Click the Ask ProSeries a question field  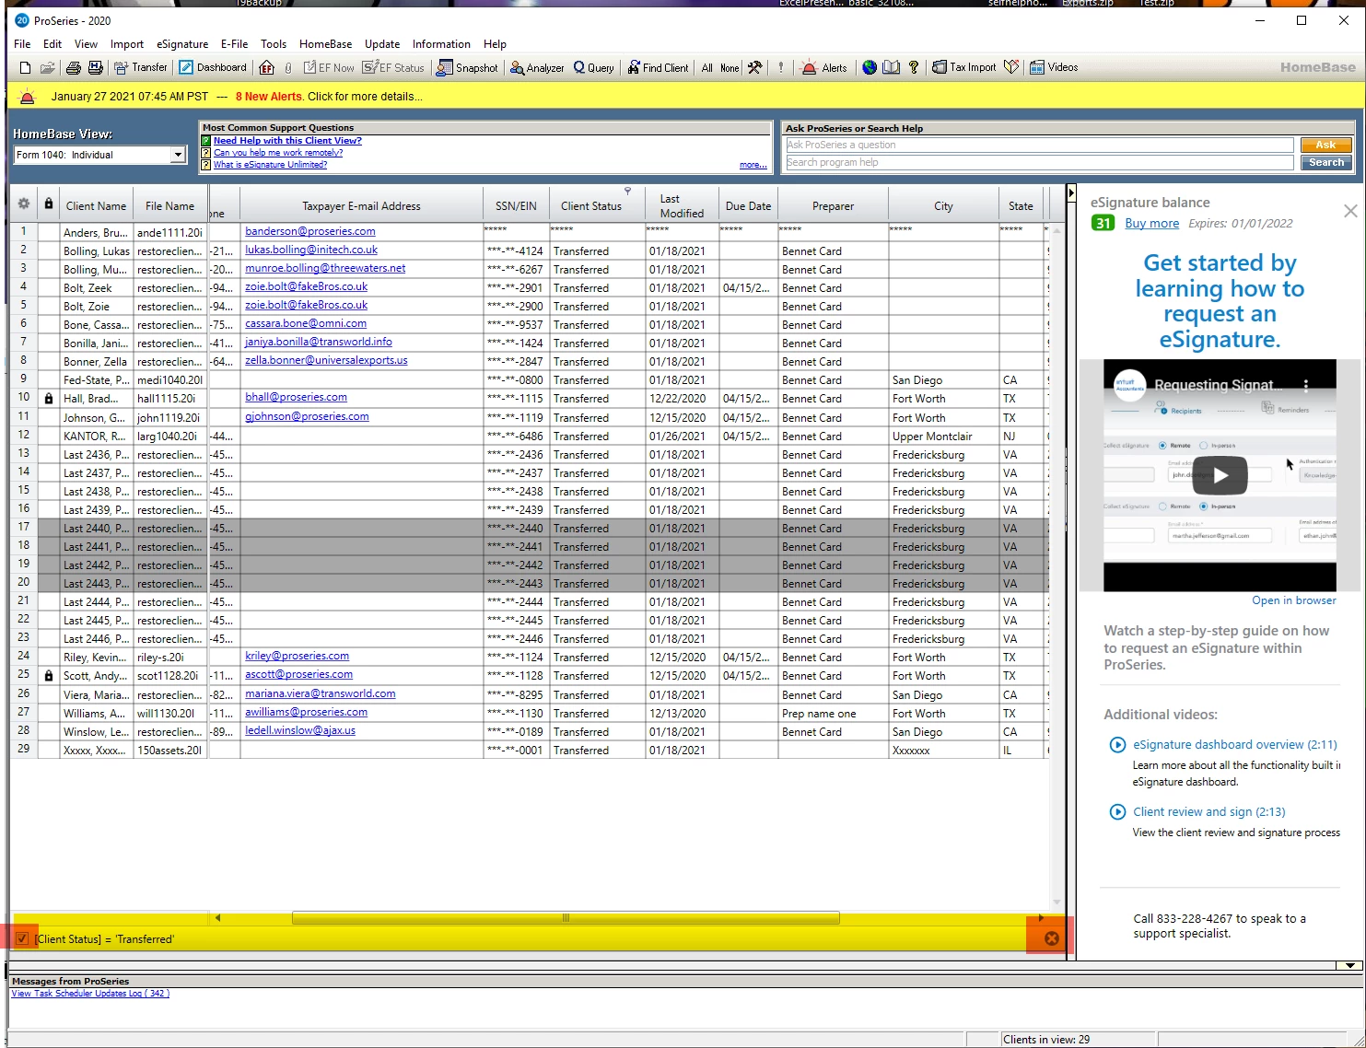pyautogui.click(x=1039, y=145)
